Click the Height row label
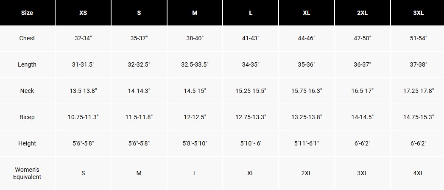 click(27, 143)
